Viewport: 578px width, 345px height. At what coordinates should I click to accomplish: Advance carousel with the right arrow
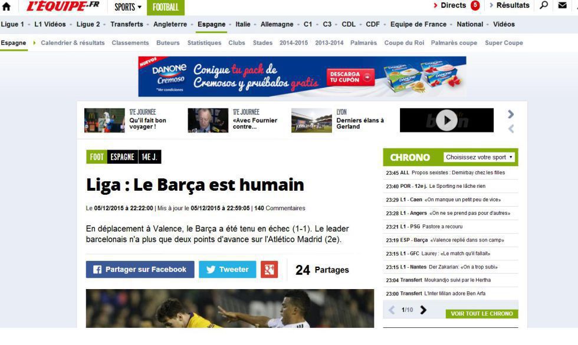tap(511, 114)
